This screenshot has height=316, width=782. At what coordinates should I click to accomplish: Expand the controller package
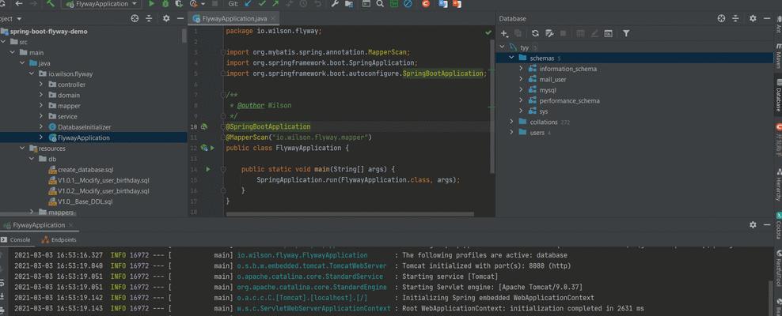tap(41, 85)
